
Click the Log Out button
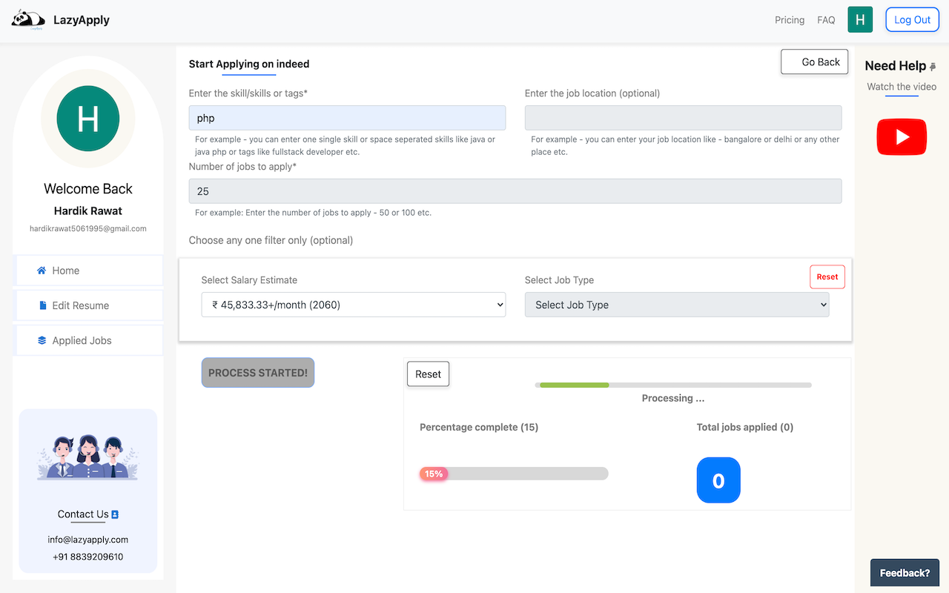pos(912,19)
